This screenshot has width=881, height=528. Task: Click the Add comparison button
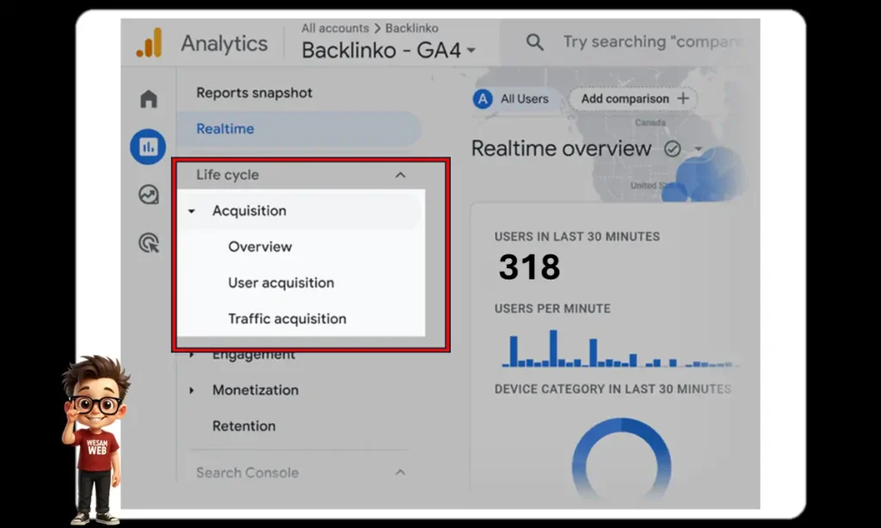pos(634,99)
